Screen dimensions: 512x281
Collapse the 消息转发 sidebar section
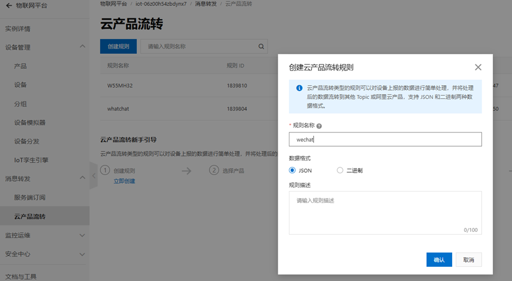pos(82,179)
